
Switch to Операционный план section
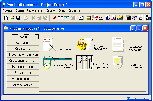(x=23, y=61)
